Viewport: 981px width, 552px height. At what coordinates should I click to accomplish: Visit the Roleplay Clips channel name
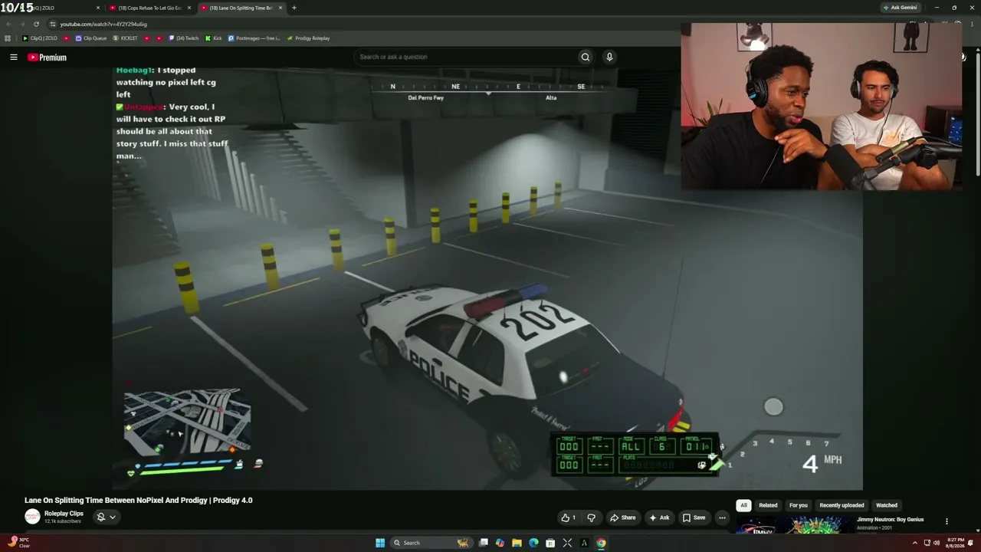(64, 514)
